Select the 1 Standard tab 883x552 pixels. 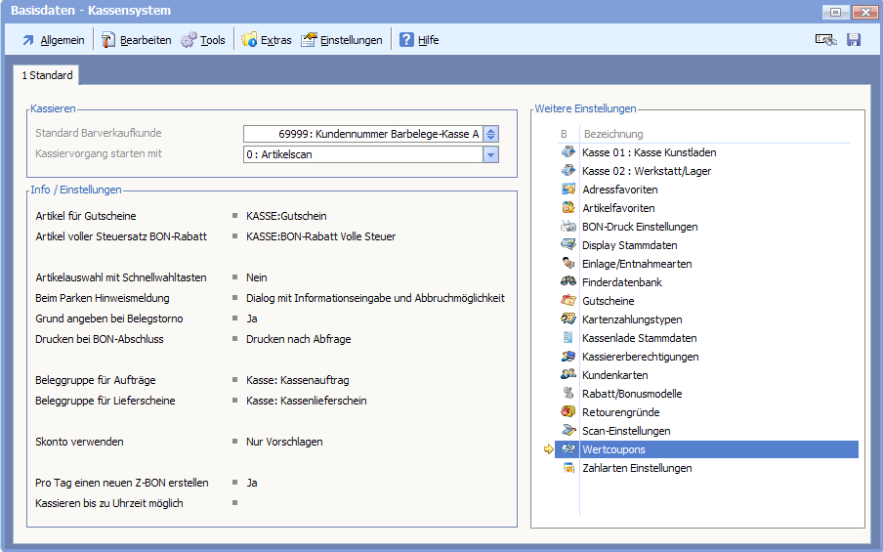(47, 75)
